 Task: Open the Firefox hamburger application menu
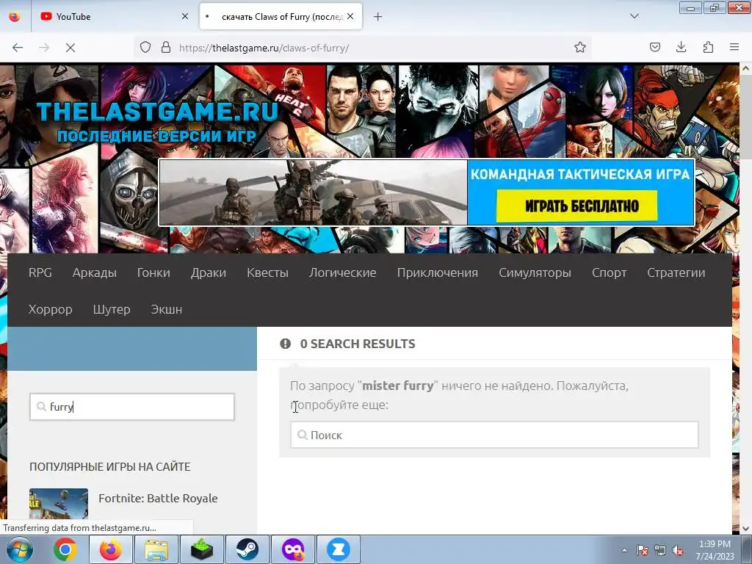point(734,47)
